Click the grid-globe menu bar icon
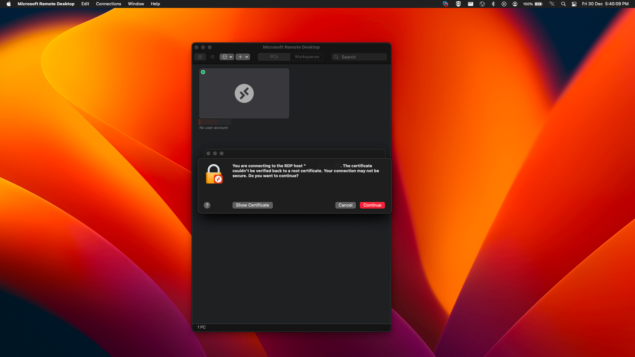Image resolution: width=635 pixels, height=357 pixels. (458, 4)
